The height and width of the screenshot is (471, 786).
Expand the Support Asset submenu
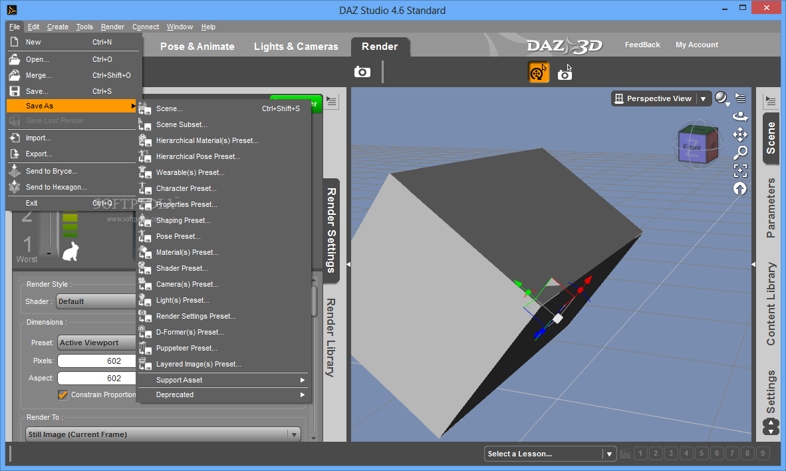[x=224, y=381]
